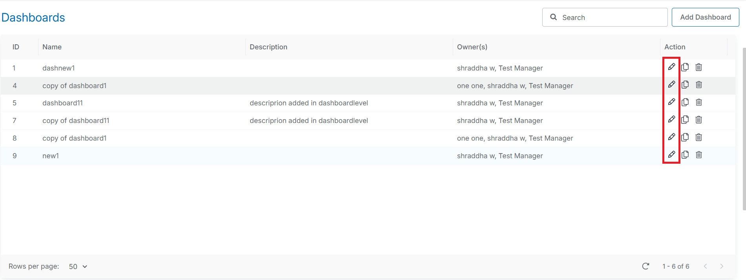Open rows per page dropdown

coord(78,267)
